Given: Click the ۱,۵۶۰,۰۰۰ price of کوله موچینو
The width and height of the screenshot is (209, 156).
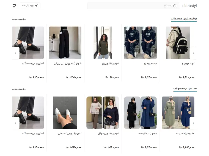Looking at the screenshot, I should (x=189, y=77).
